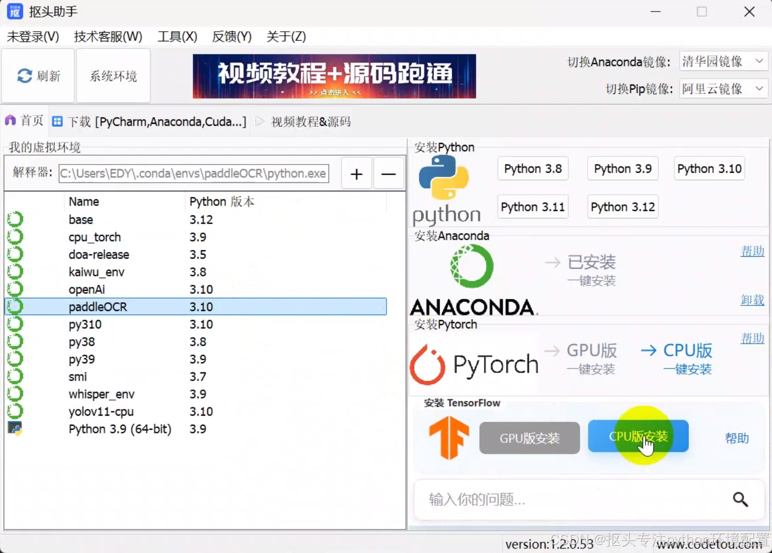This screenshot has height=553, width=772.
Task: Click the conda icon beside cpu_torch
Action: [x=15, y=237]
